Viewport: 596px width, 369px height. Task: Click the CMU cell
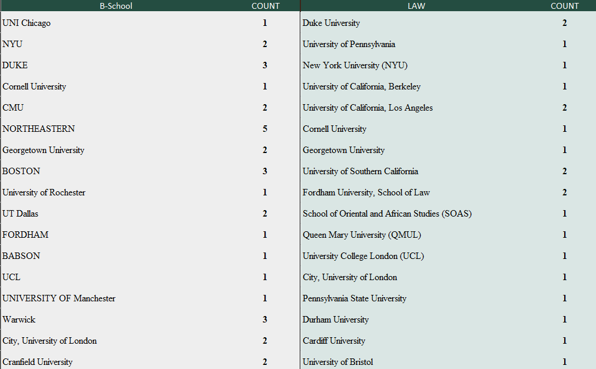[13, 108]
